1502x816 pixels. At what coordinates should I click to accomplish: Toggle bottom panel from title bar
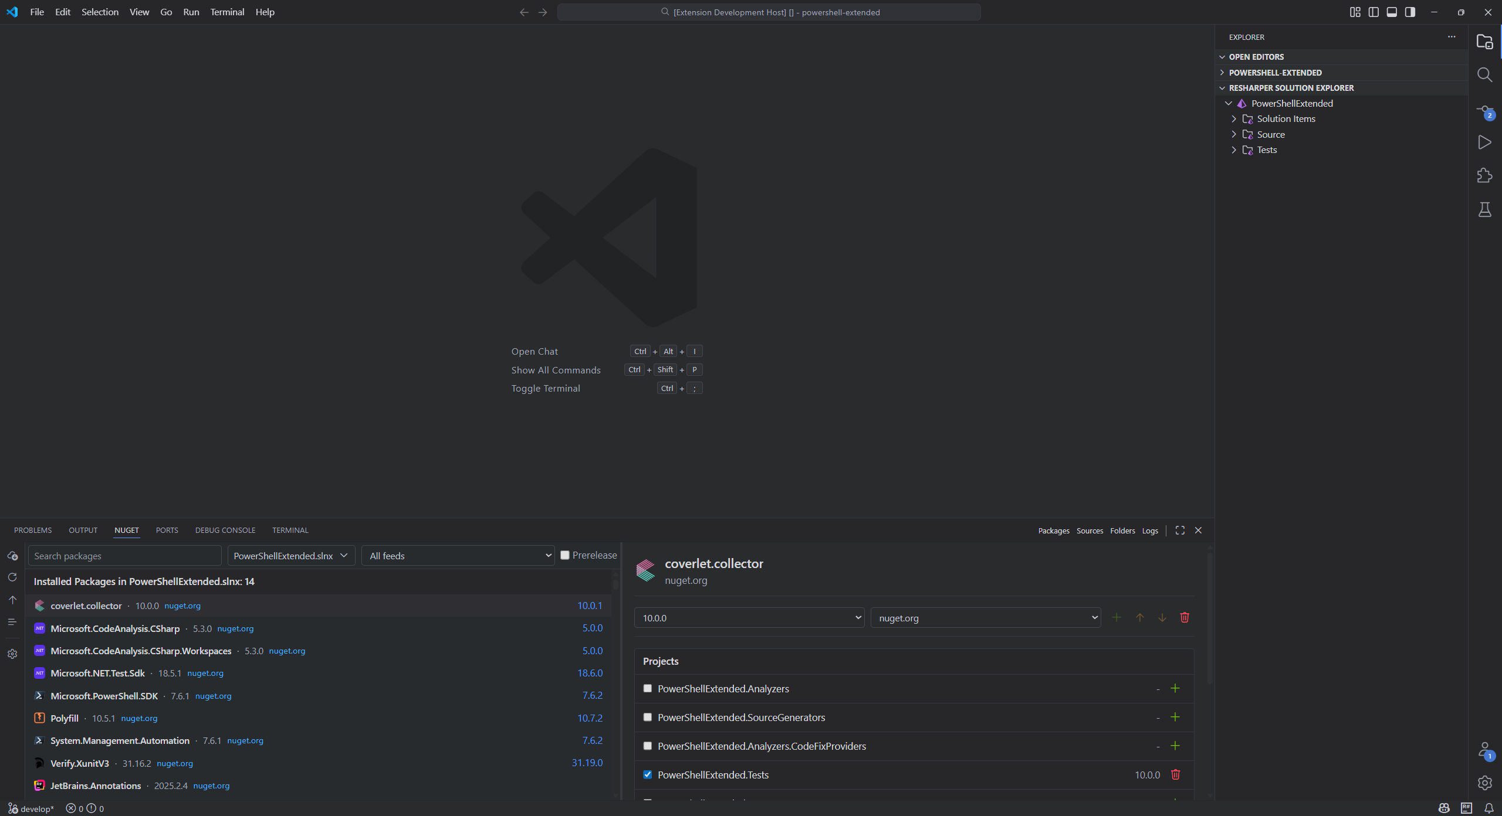[1392, 12]
